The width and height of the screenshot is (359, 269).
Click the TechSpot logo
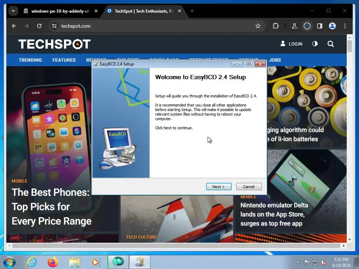(54, 44)
